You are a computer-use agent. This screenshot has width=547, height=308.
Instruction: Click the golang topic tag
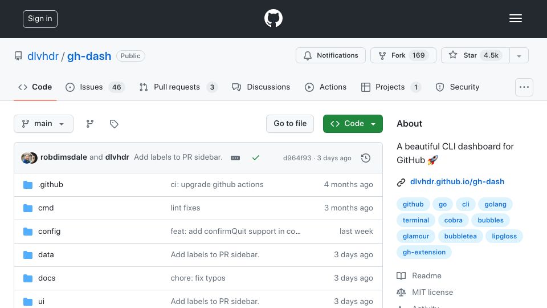tap(495, 204)
